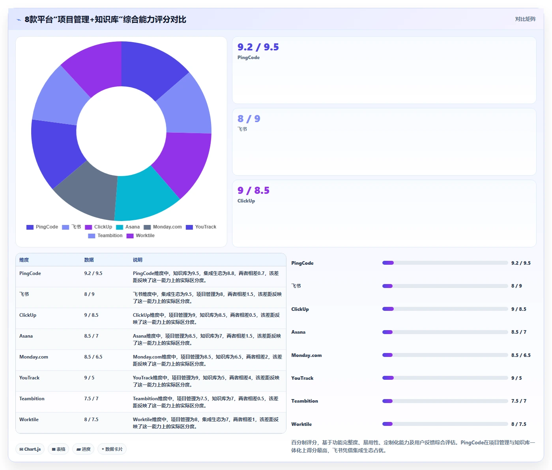Click the 数据卡片 tag button
The height and width of the screenshot is (470, 552).
pyautogui.click(x=112, y=449)
